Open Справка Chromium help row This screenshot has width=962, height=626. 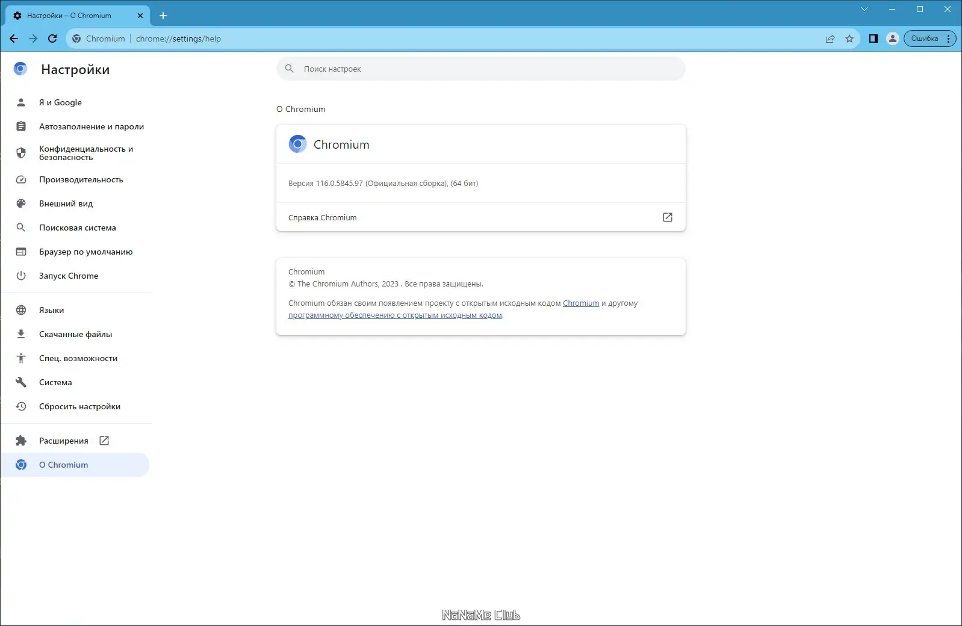(480, 217)
